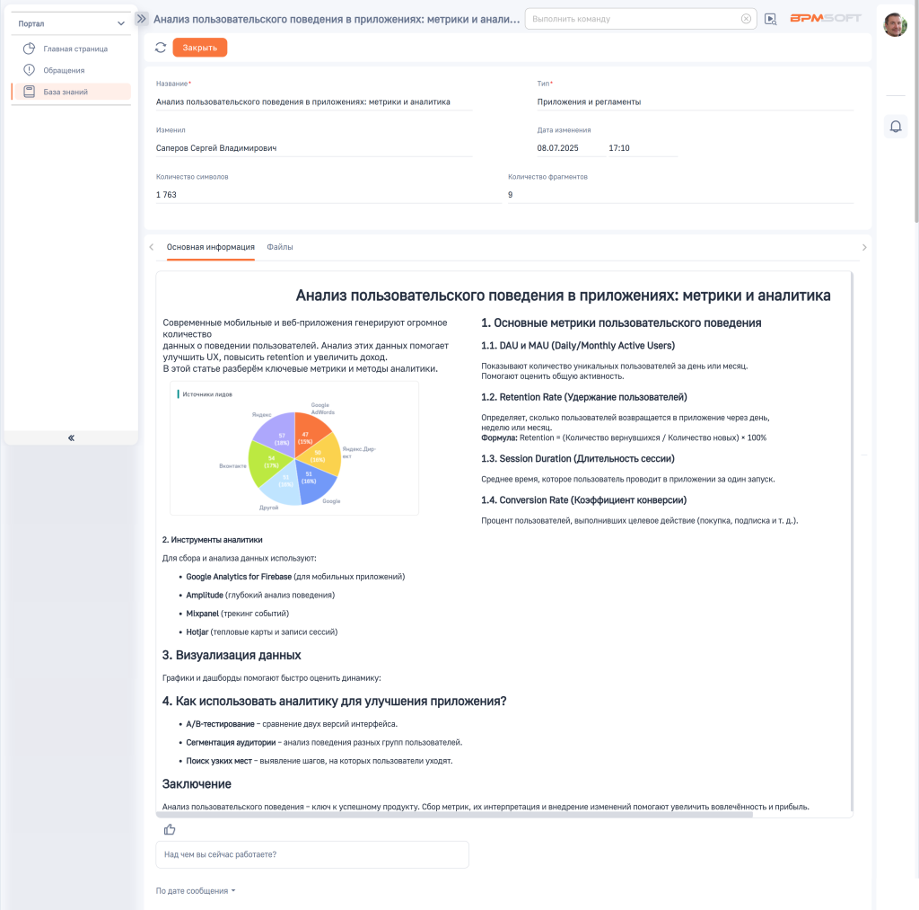Click the Тип field value
Image resolution: width=919 pixels, height=910 pixels.
click(696, 102)
